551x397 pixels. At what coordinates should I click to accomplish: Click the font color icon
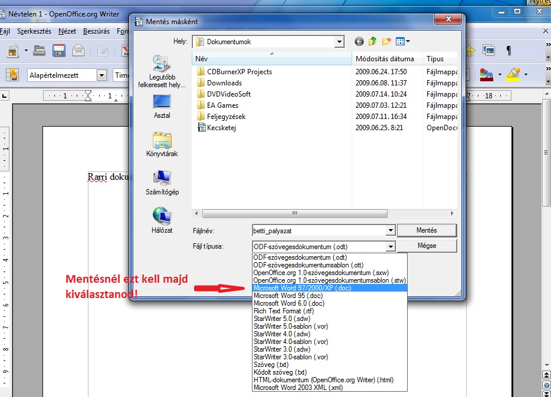coord(487,75)
